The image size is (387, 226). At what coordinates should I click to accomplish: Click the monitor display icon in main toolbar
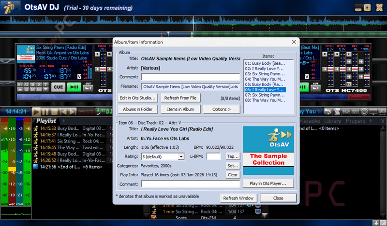373,112
